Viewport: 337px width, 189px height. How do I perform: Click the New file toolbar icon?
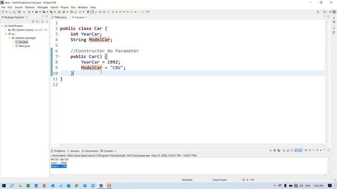[3, 12]
